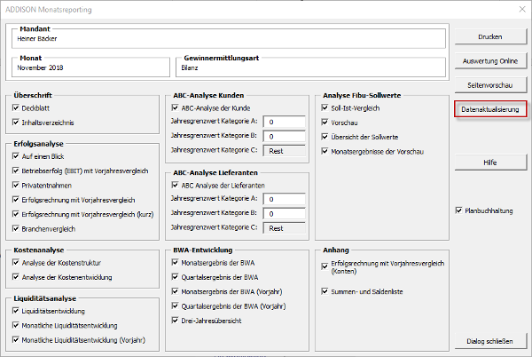This screenshot has width=532, height=357.
Task: Uncheck Drei-Jahresübersicht
Action: pos(175,321)
